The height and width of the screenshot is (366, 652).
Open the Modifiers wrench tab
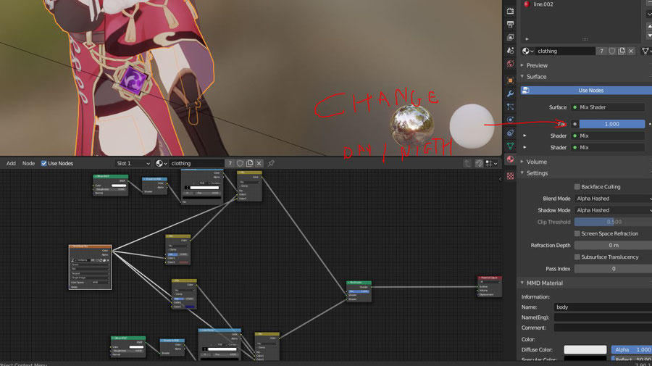510,93
